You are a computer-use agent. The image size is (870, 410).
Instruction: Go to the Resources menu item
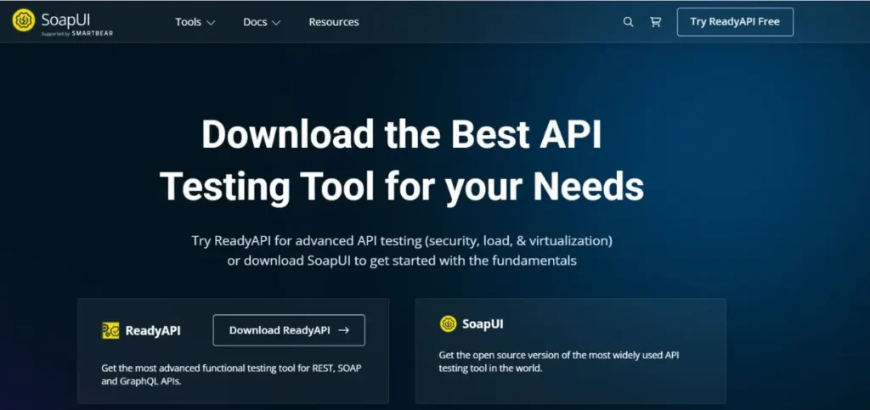click(334, 22)
